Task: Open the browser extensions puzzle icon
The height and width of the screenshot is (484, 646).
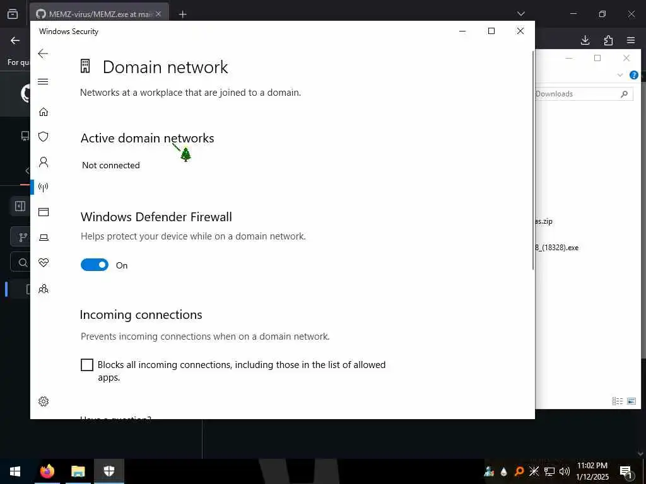Action: click(x=608, y=40)
